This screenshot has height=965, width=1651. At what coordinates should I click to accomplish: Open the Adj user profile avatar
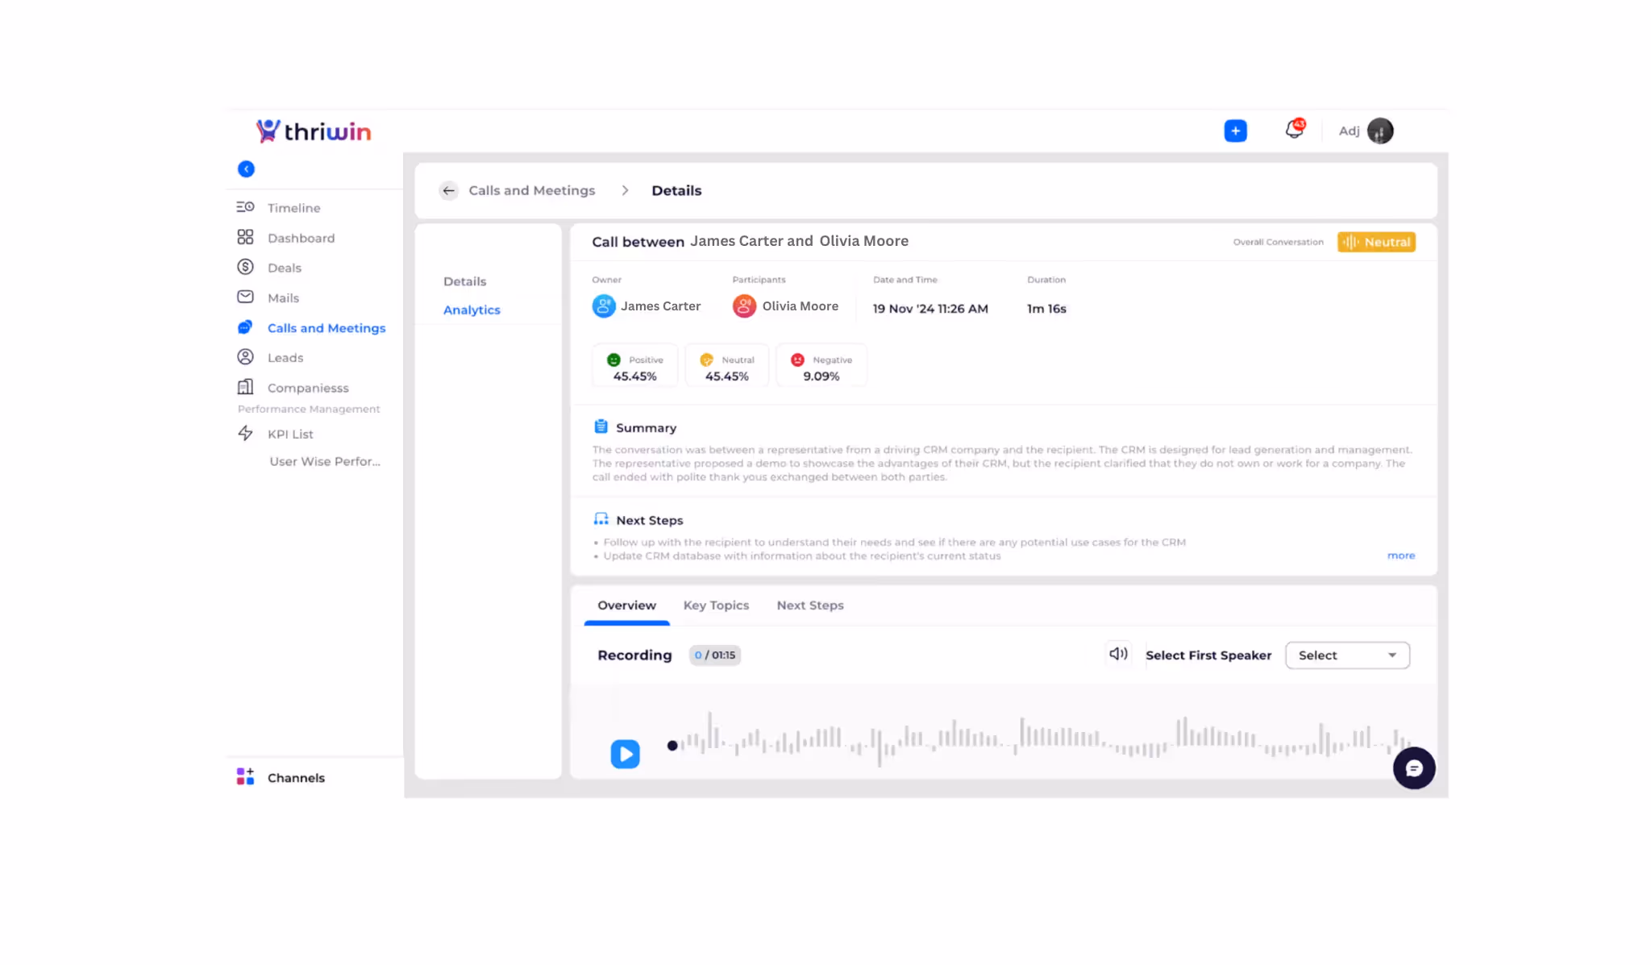[x=1380, y=131]
